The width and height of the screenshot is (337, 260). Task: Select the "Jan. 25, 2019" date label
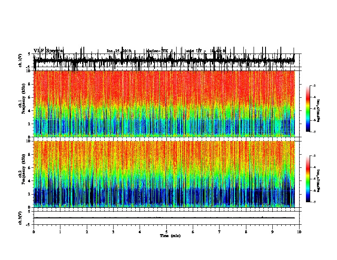coord(119,51)
